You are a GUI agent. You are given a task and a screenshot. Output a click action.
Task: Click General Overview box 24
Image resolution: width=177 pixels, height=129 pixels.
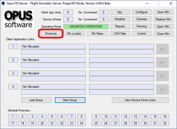[x=81, y=123]
